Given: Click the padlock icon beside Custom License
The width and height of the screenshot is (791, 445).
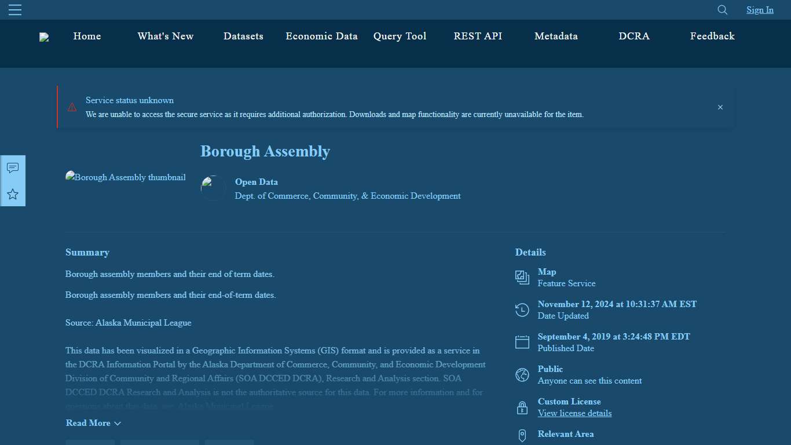Looking at the screenshot, I should 522,407.
